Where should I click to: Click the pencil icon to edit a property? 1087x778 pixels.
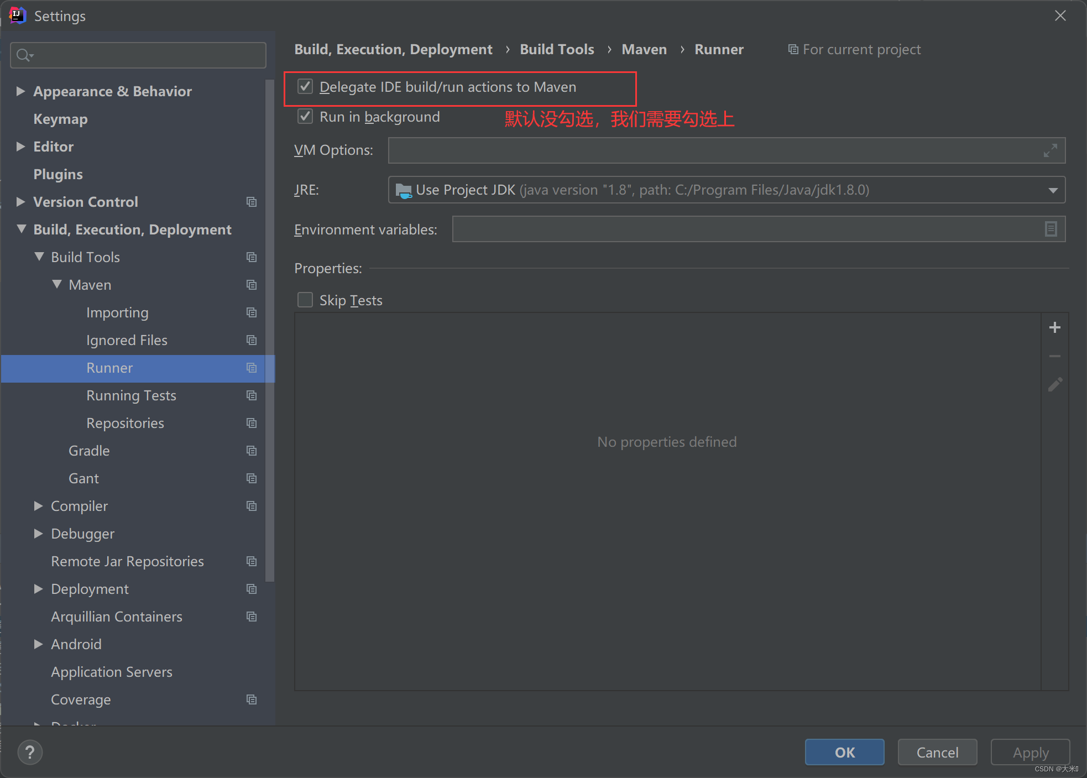point(1055,384)
